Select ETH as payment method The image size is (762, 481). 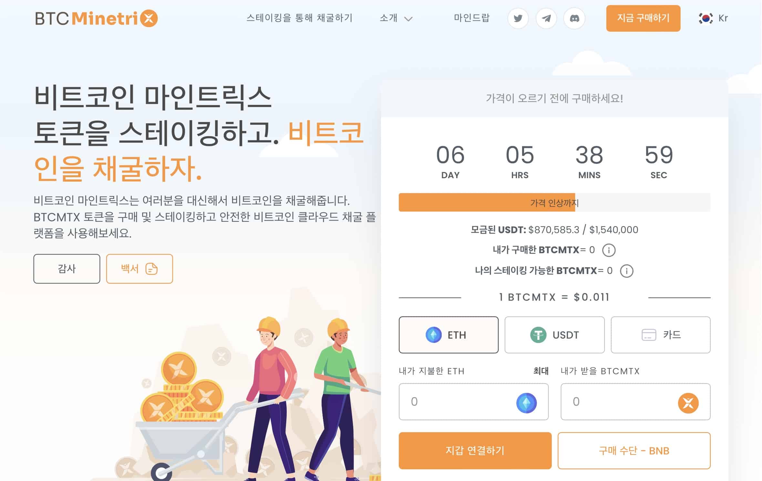pyautogui.click(x=448, y=335)
